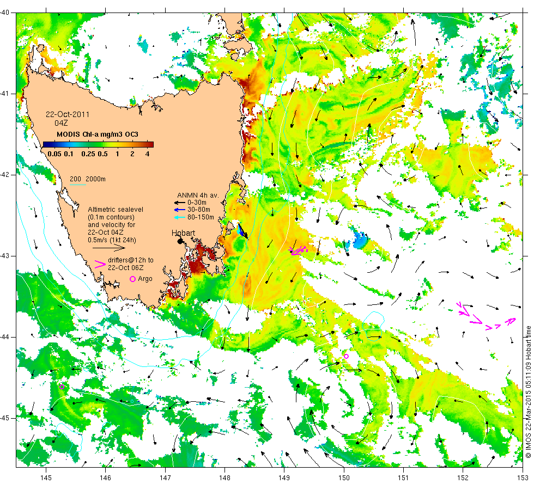Click the closed cyan contour near 150.5E
534x490 pixels.
tap(373, 326)
